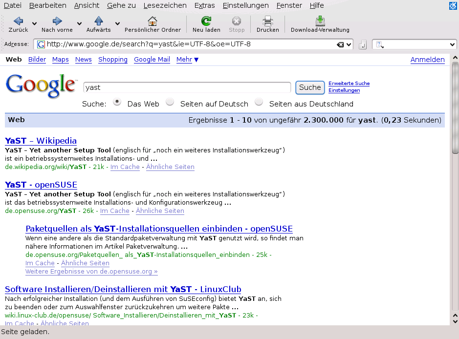Click the Google logo
Viewport: 459px width, 339px height.
tap(41, 85)
